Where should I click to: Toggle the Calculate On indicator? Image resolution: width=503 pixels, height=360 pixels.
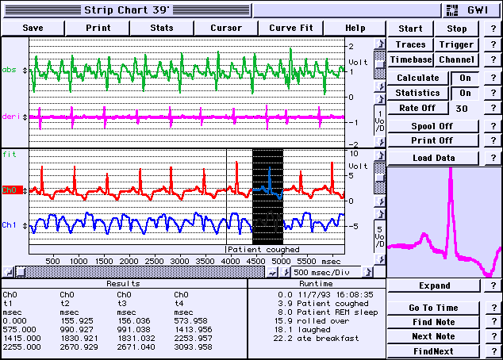pos(466,78)
